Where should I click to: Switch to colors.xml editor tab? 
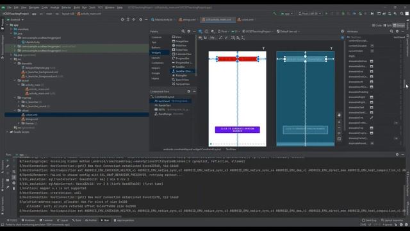click(245, 20)
